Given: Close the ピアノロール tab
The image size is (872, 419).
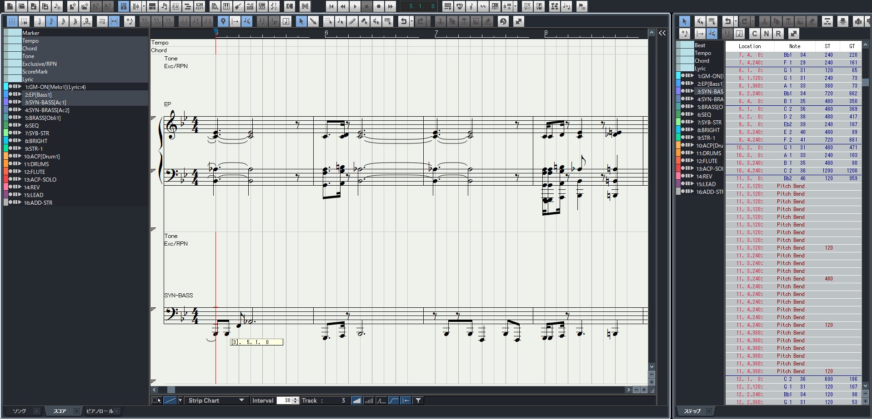Looking at the screenshot, I should [x=117, y=411].
